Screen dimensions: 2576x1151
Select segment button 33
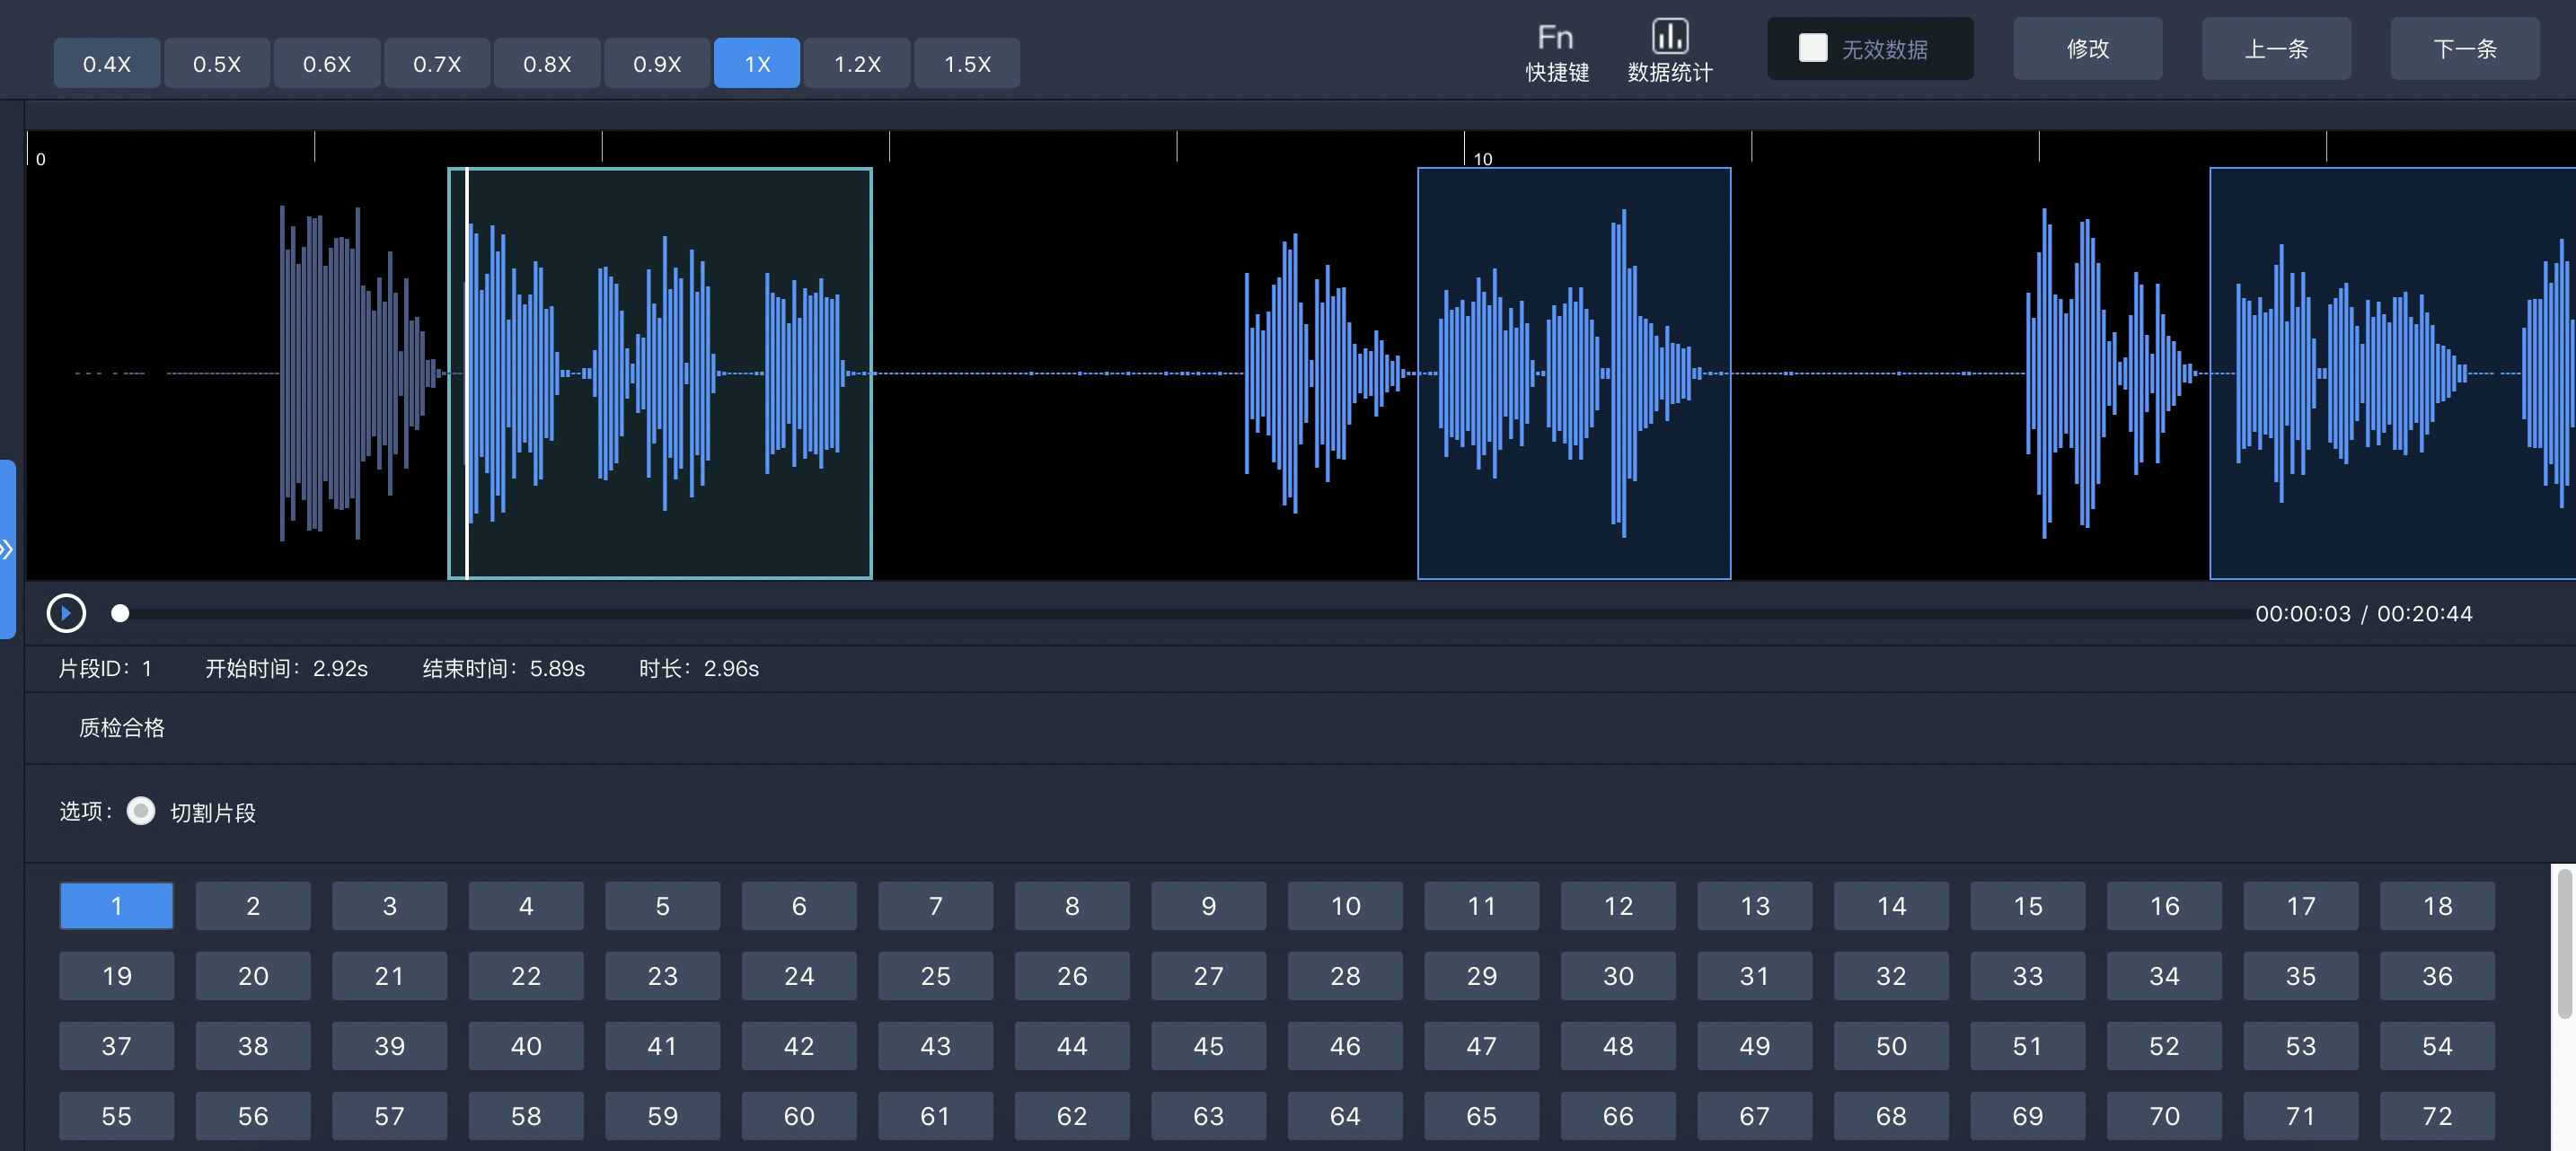click(2027, 976)
